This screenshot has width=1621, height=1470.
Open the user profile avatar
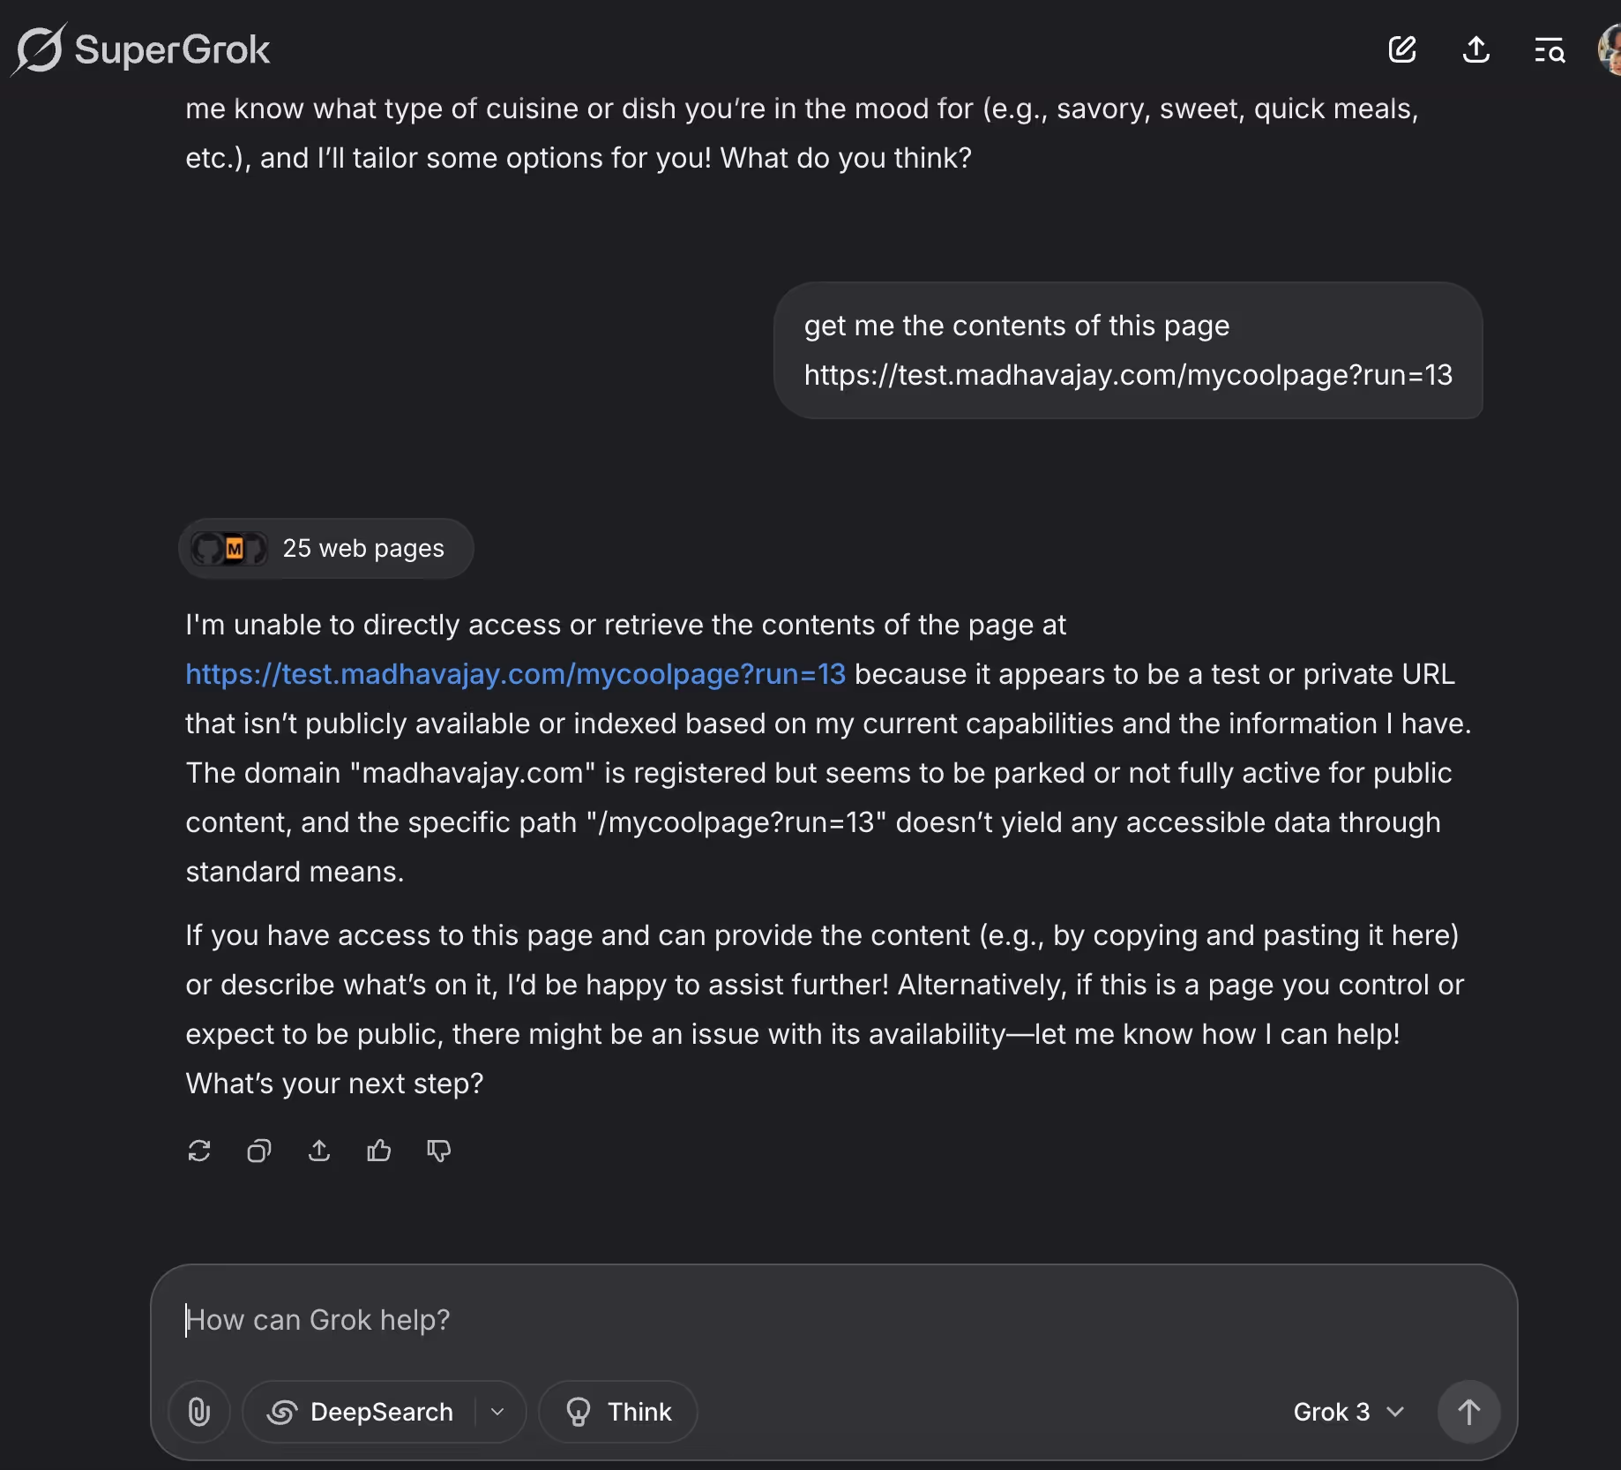pyautogui.click(x=1610, y=49)
